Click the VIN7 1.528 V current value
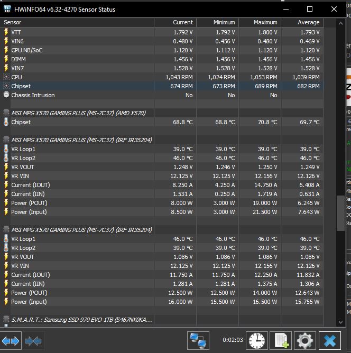 (x=183, y=68)
